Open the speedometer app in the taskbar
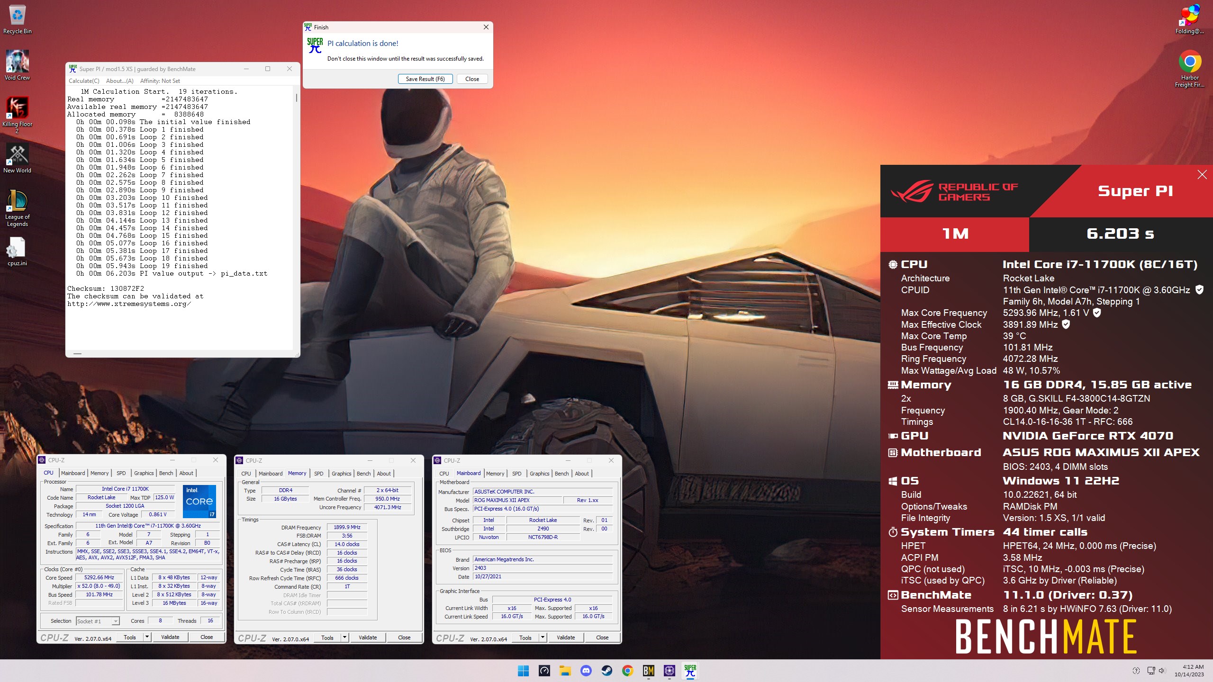This screenshot has width=1213, height=682. (x=544, y=671)
